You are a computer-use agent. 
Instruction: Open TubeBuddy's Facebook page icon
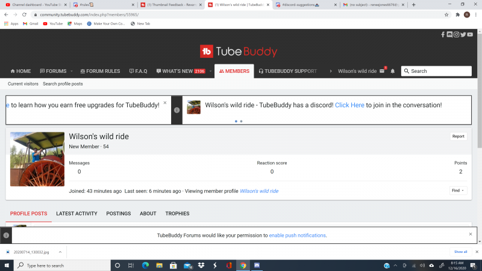pyautogui.click(x=443, y=35)
